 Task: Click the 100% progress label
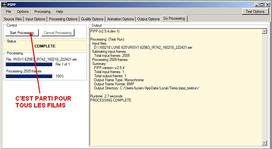(60, 76)
